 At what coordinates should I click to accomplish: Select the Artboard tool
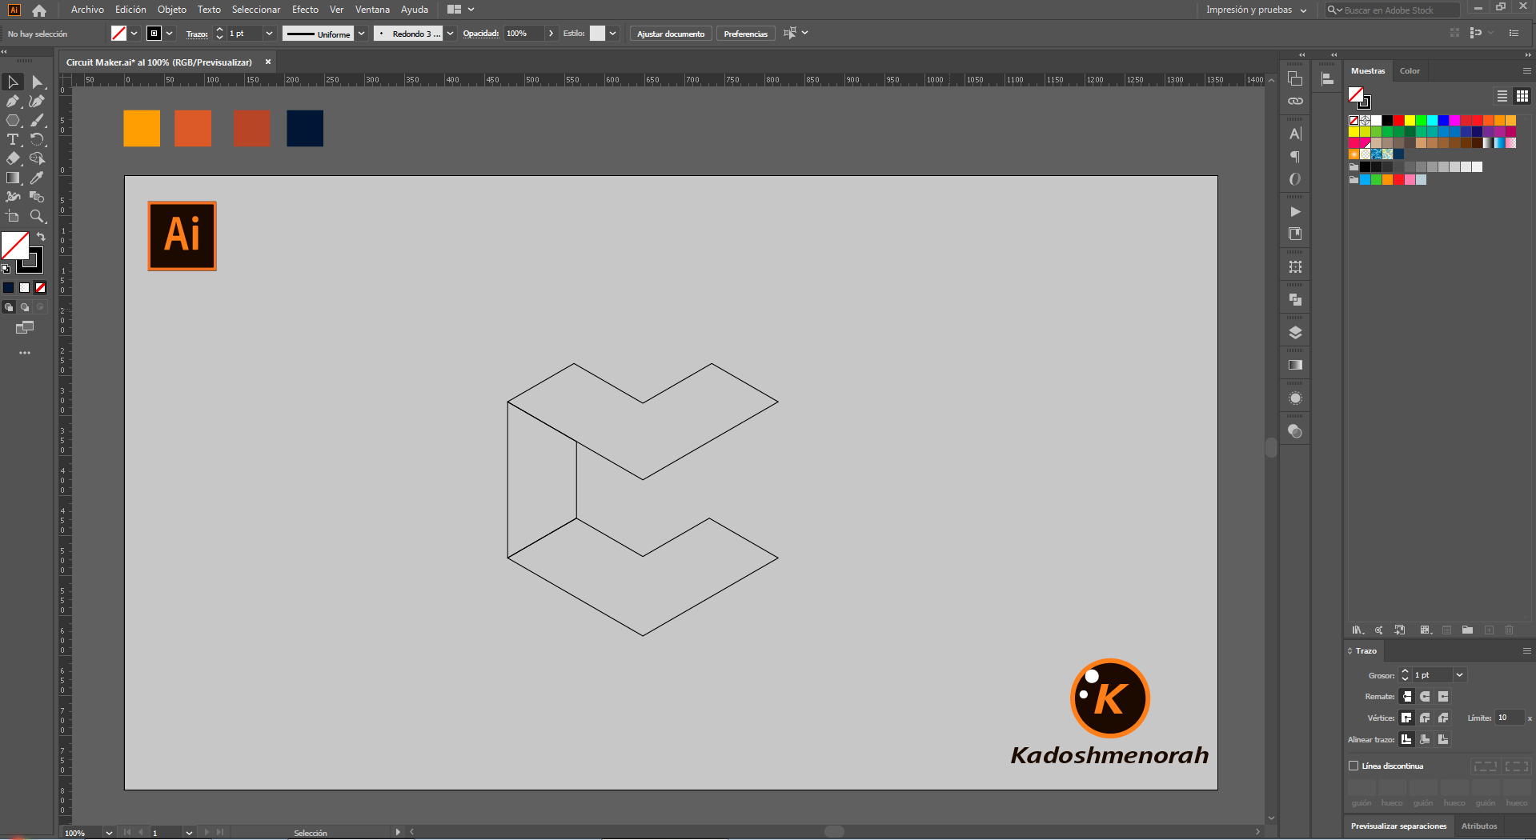pos(13,216)
